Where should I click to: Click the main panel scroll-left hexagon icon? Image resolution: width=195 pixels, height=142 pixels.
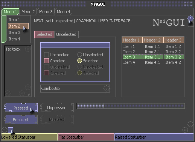[4, 130]
